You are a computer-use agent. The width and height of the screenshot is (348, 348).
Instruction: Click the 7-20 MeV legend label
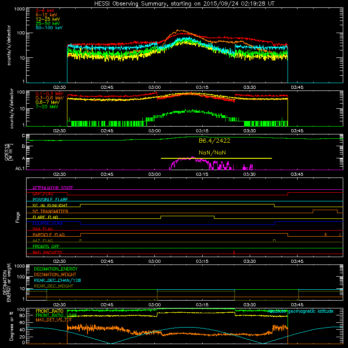47,107
